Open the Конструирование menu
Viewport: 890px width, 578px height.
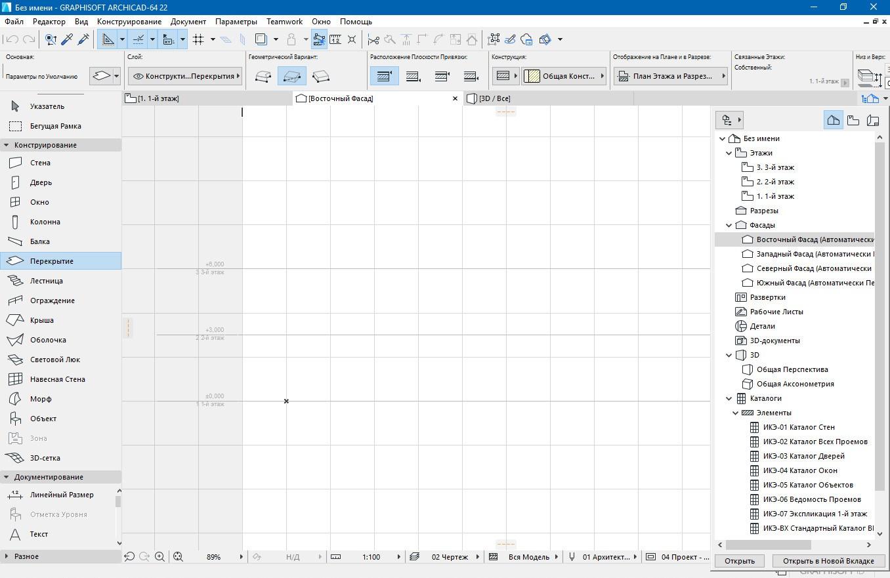pyautogui.click(x=129, y=22)
